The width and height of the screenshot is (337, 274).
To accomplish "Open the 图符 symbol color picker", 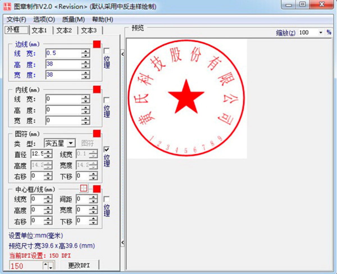I will point(96,134).
